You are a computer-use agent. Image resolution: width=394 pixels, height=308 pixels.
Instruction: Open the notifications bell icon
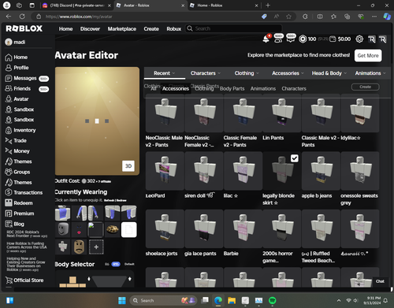[266, 39]
